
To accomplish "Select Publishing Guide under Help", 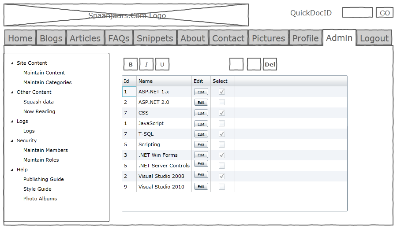I will (x=43, y=179).
